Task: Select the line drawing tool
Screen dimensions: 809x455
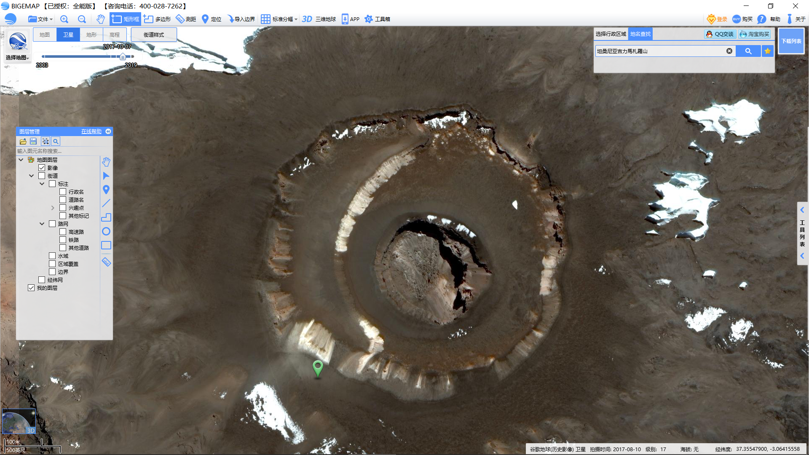Action: [106, 203]
